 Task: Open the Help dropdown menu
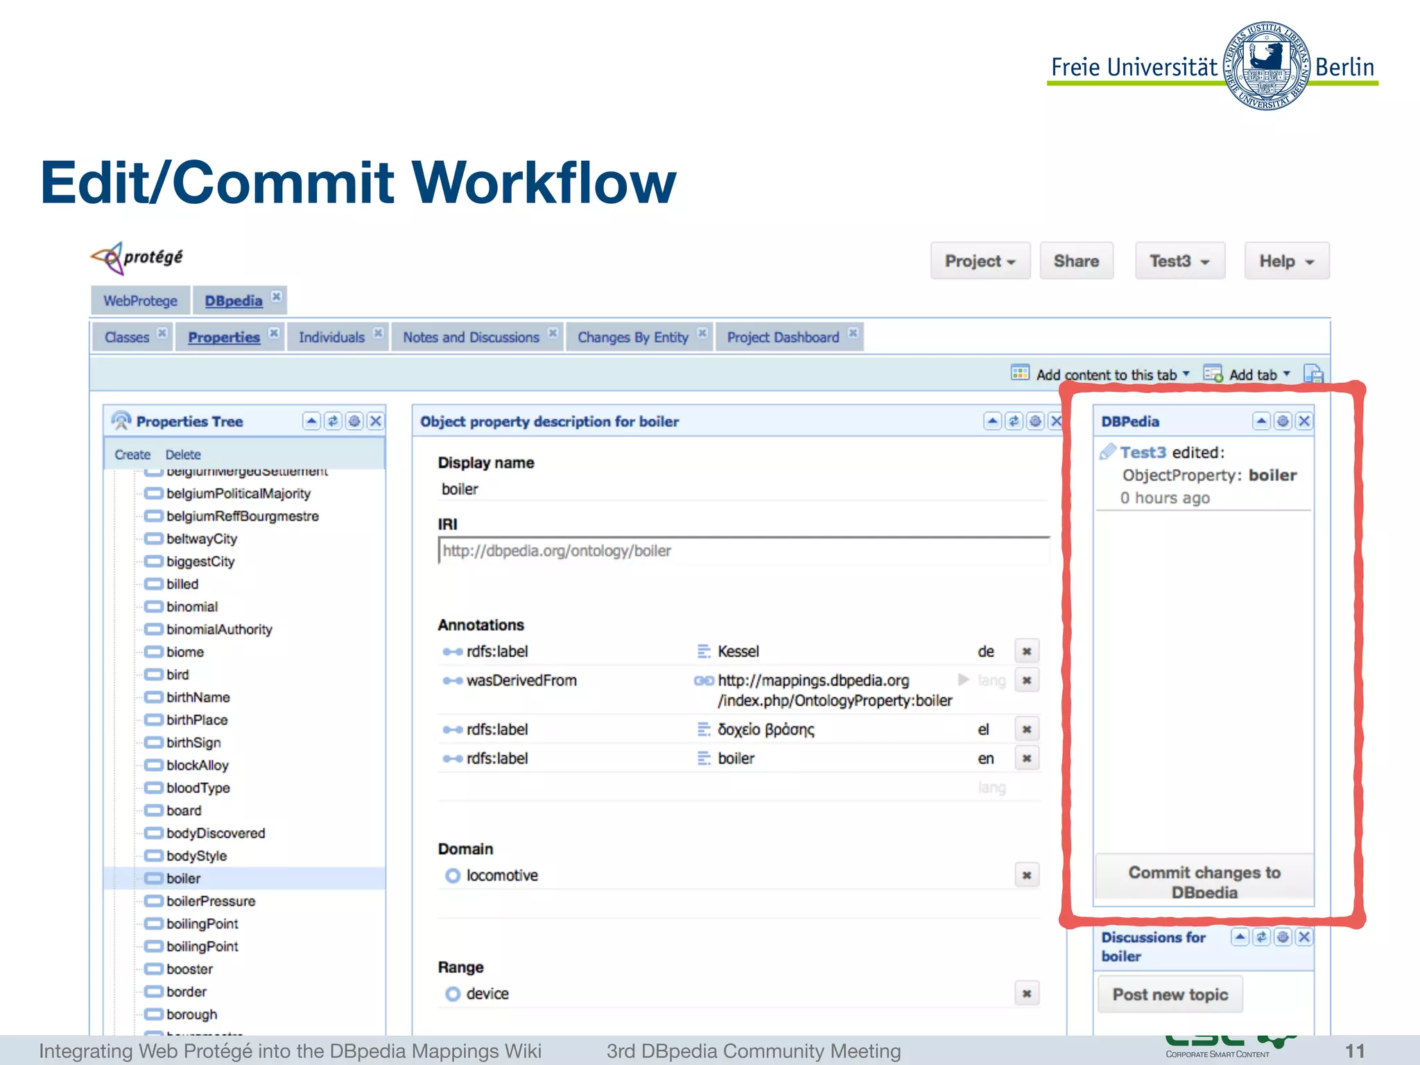[1287, 261]
